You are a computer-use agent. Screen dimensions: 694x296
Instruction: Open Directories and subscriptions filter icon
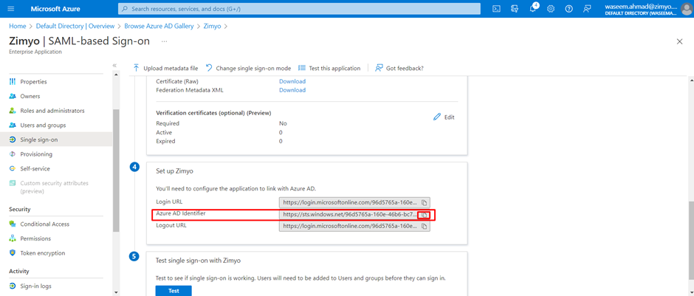point(515,9)
